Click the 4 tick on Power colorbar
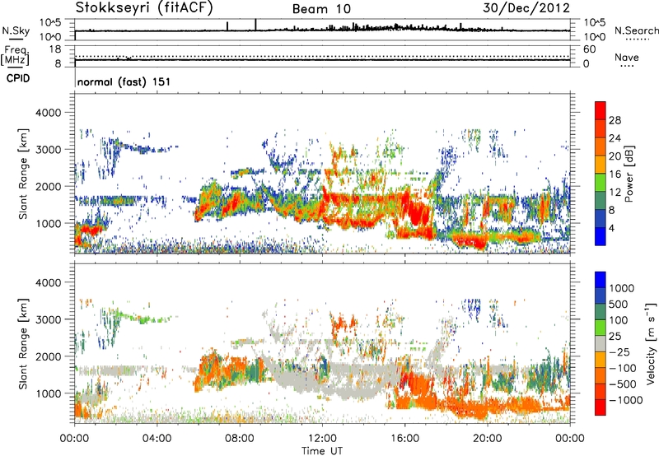The width and height of the screenshot is (659, 456). pyautogui.click(x=611, y=228)
